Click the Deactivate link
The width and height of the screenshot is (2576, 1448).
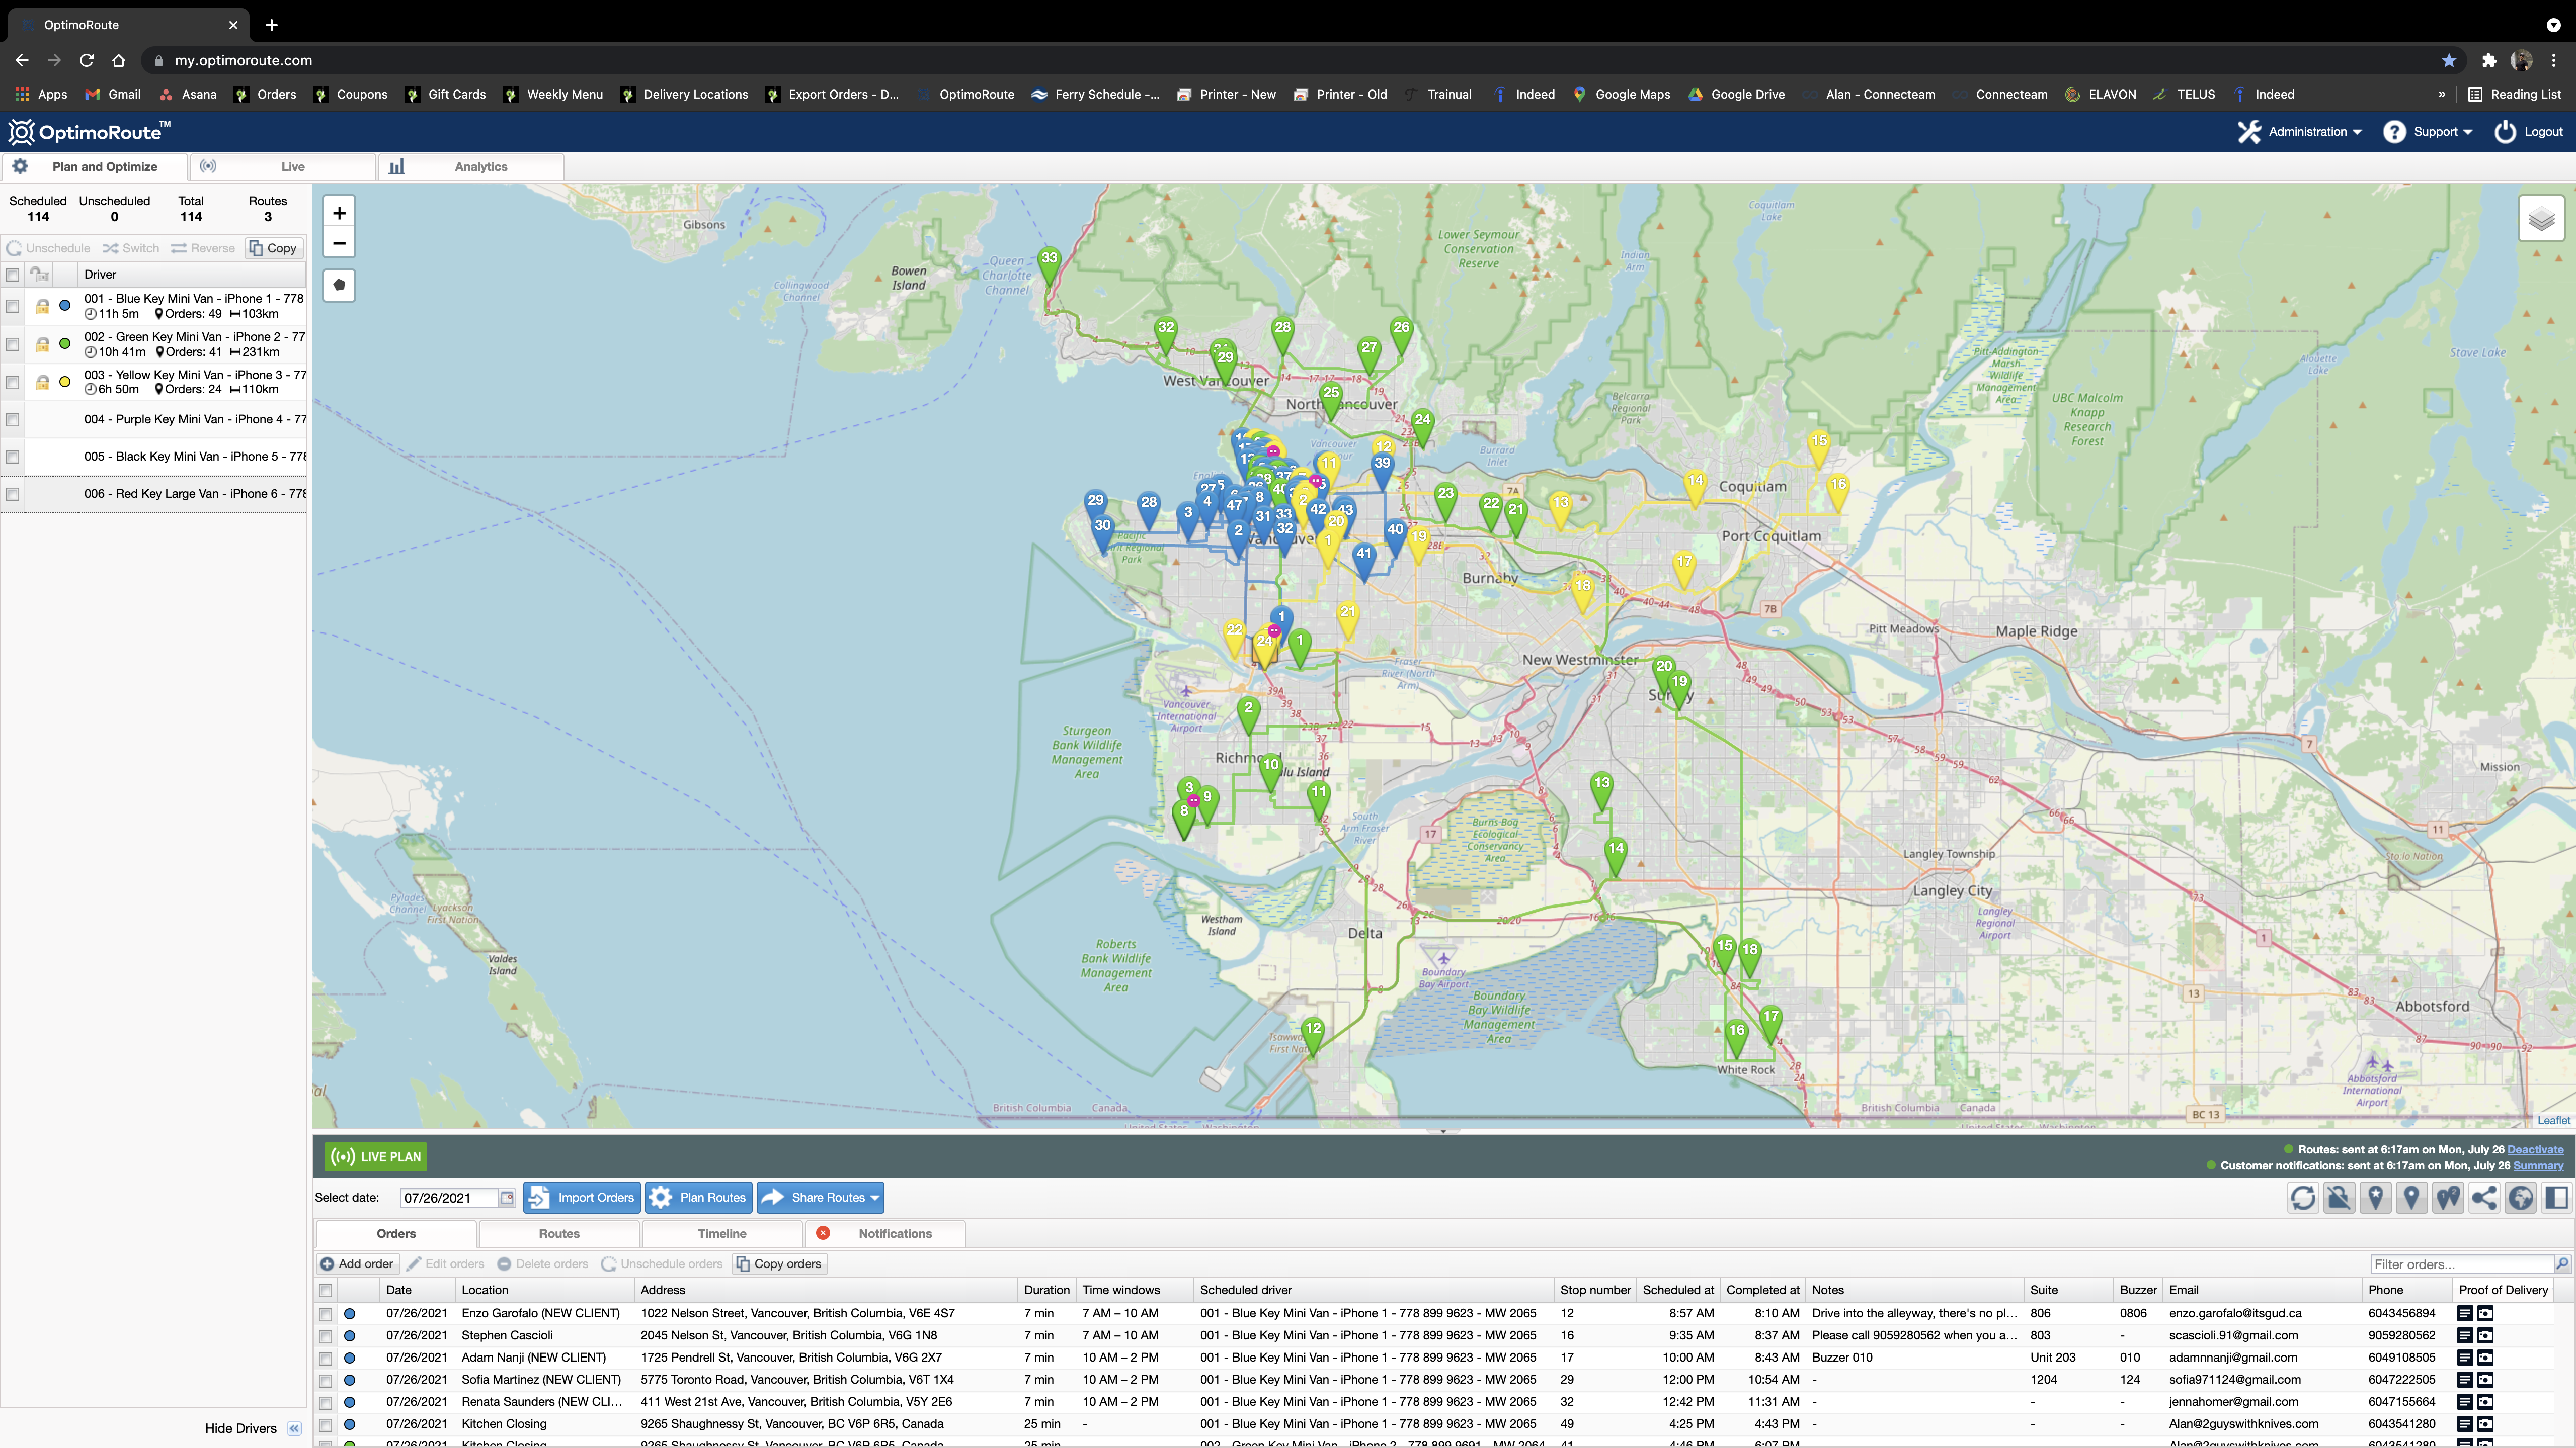pyautogui.click(x=2534, y=1149)
